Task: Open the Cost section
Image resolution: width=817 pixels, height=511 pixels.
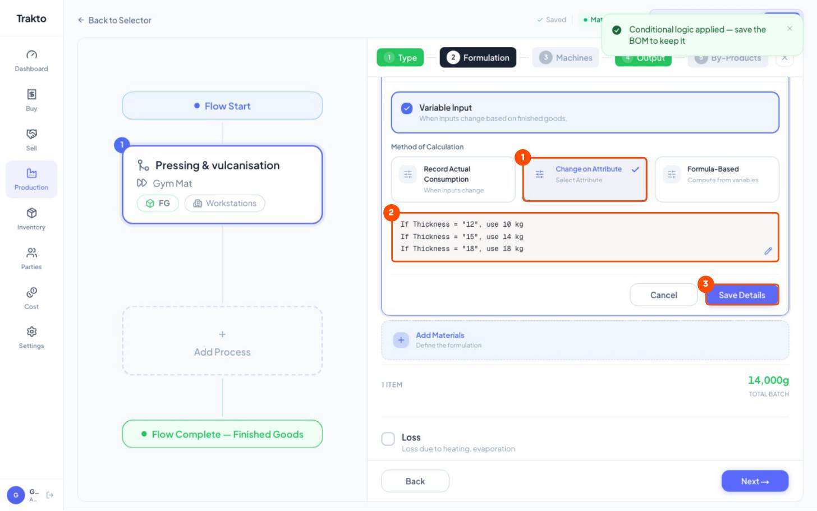Action: point(31,298)
